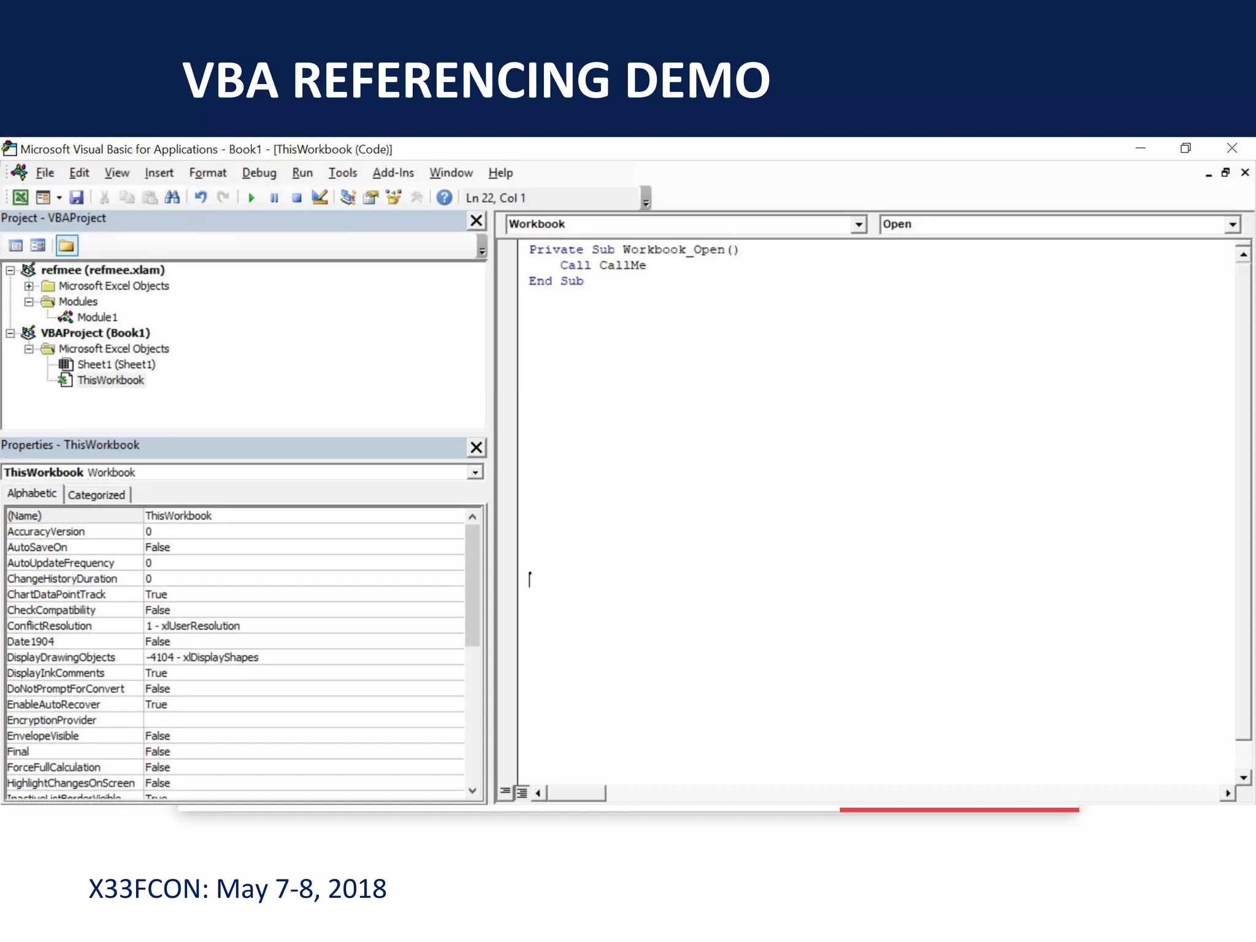
Task: Open the Insert menu
Action: (x=159, y=173)
